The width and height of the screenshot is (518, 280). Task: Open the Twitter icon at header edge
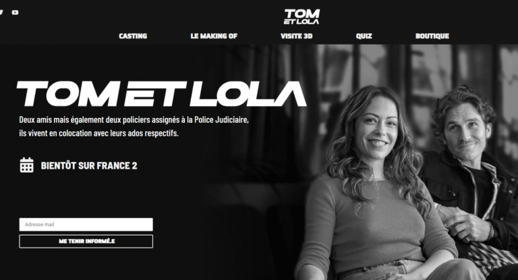(1, 13)
